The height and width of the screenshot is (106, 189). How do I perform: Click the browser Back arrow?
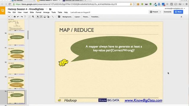pos(2,4)
